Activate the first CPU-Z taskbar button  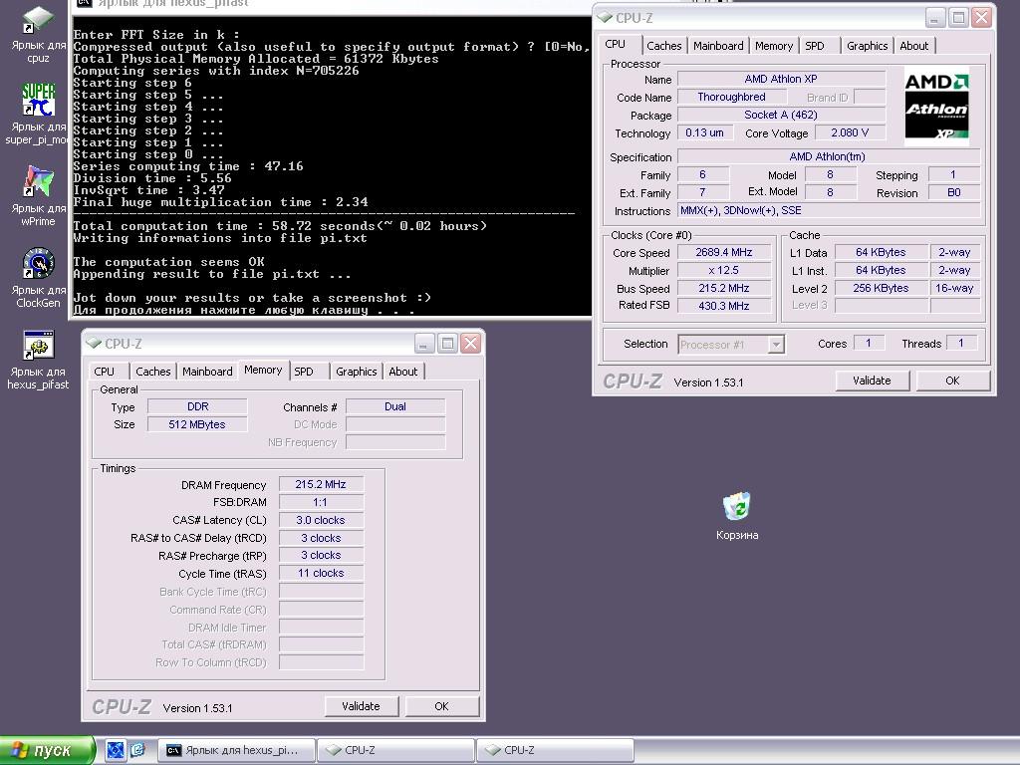pyautogui.click(x=396, y=750)
